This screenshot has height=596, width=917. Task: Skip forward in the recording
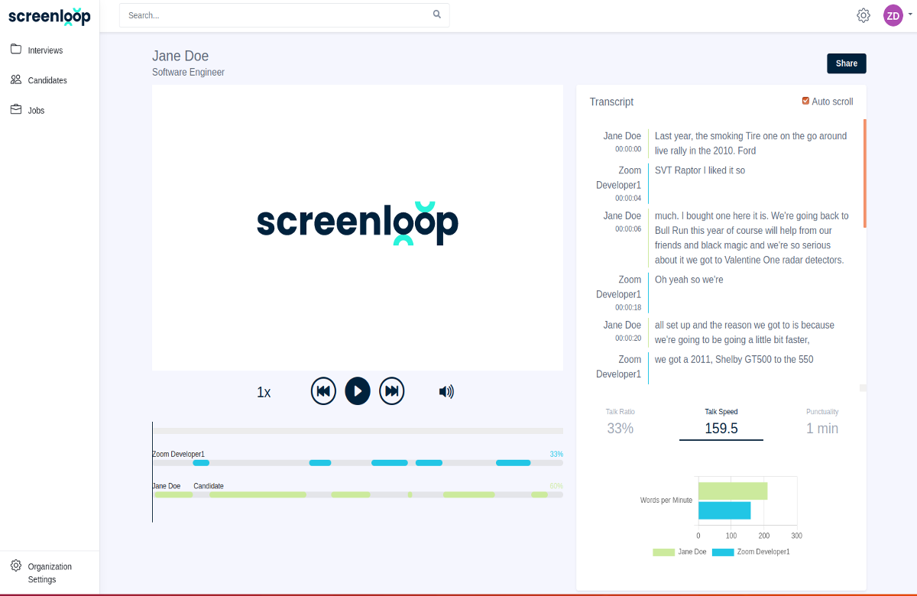click(391, 390)
